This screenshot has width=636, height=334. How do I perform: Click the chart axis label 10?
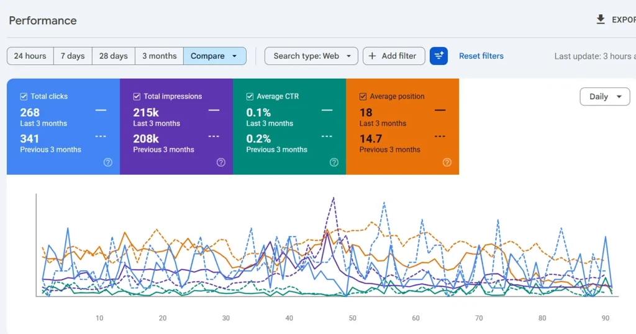coord(99,319)
